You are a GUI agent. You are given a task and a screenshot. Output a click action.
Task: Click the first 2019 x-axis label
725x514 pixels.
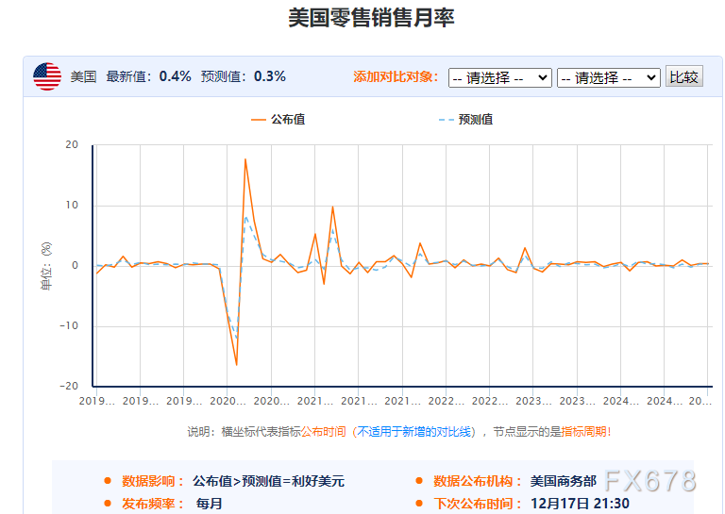coord(96,401)
